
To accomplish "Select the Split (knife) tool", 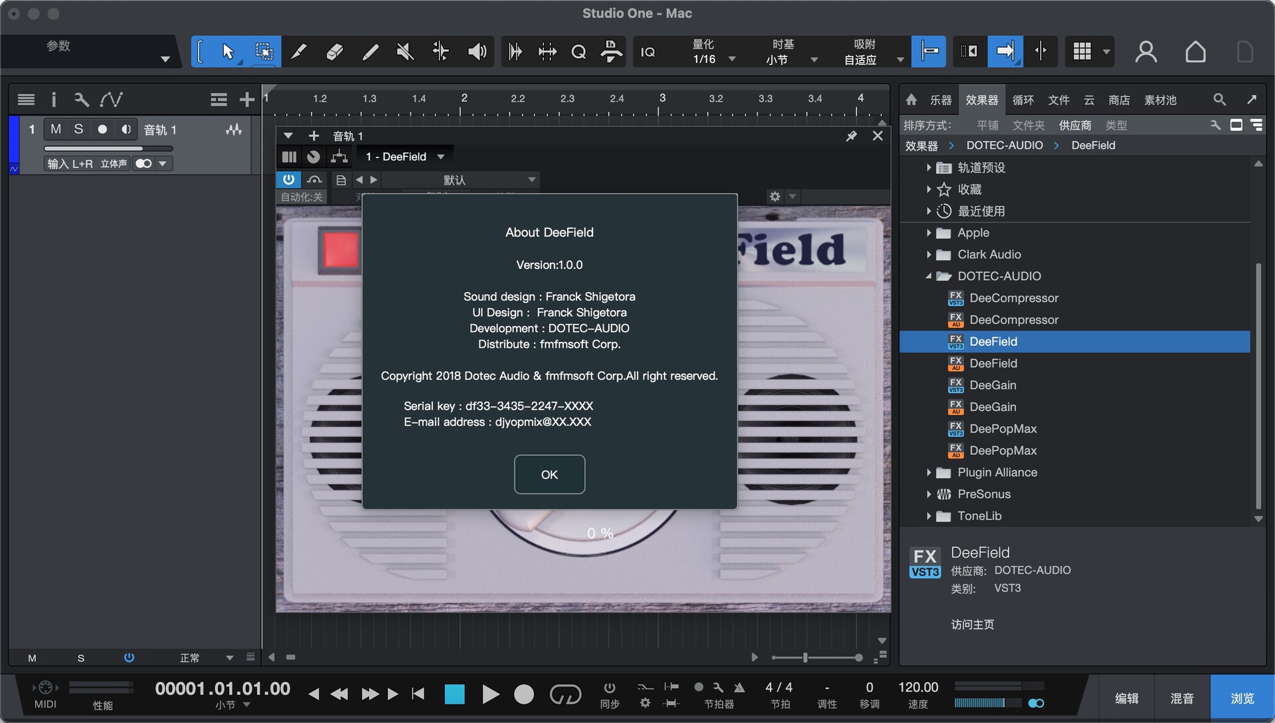I will click(x=299, y=52).
